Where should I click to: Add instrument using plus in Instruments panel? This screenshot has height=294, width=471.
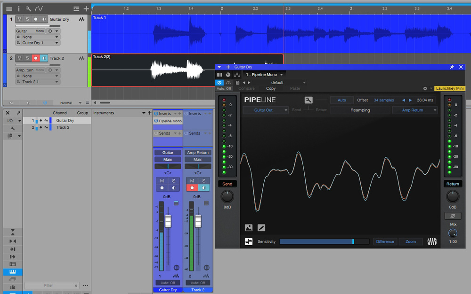coord(150,113)
